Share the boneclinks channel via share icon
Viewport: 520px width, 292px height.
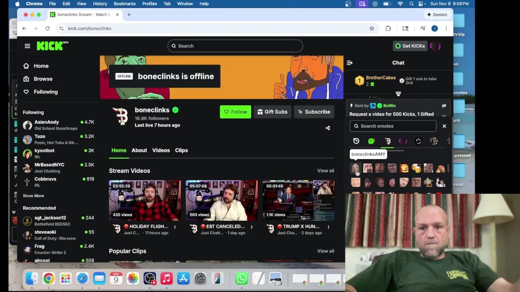point(328,128)
